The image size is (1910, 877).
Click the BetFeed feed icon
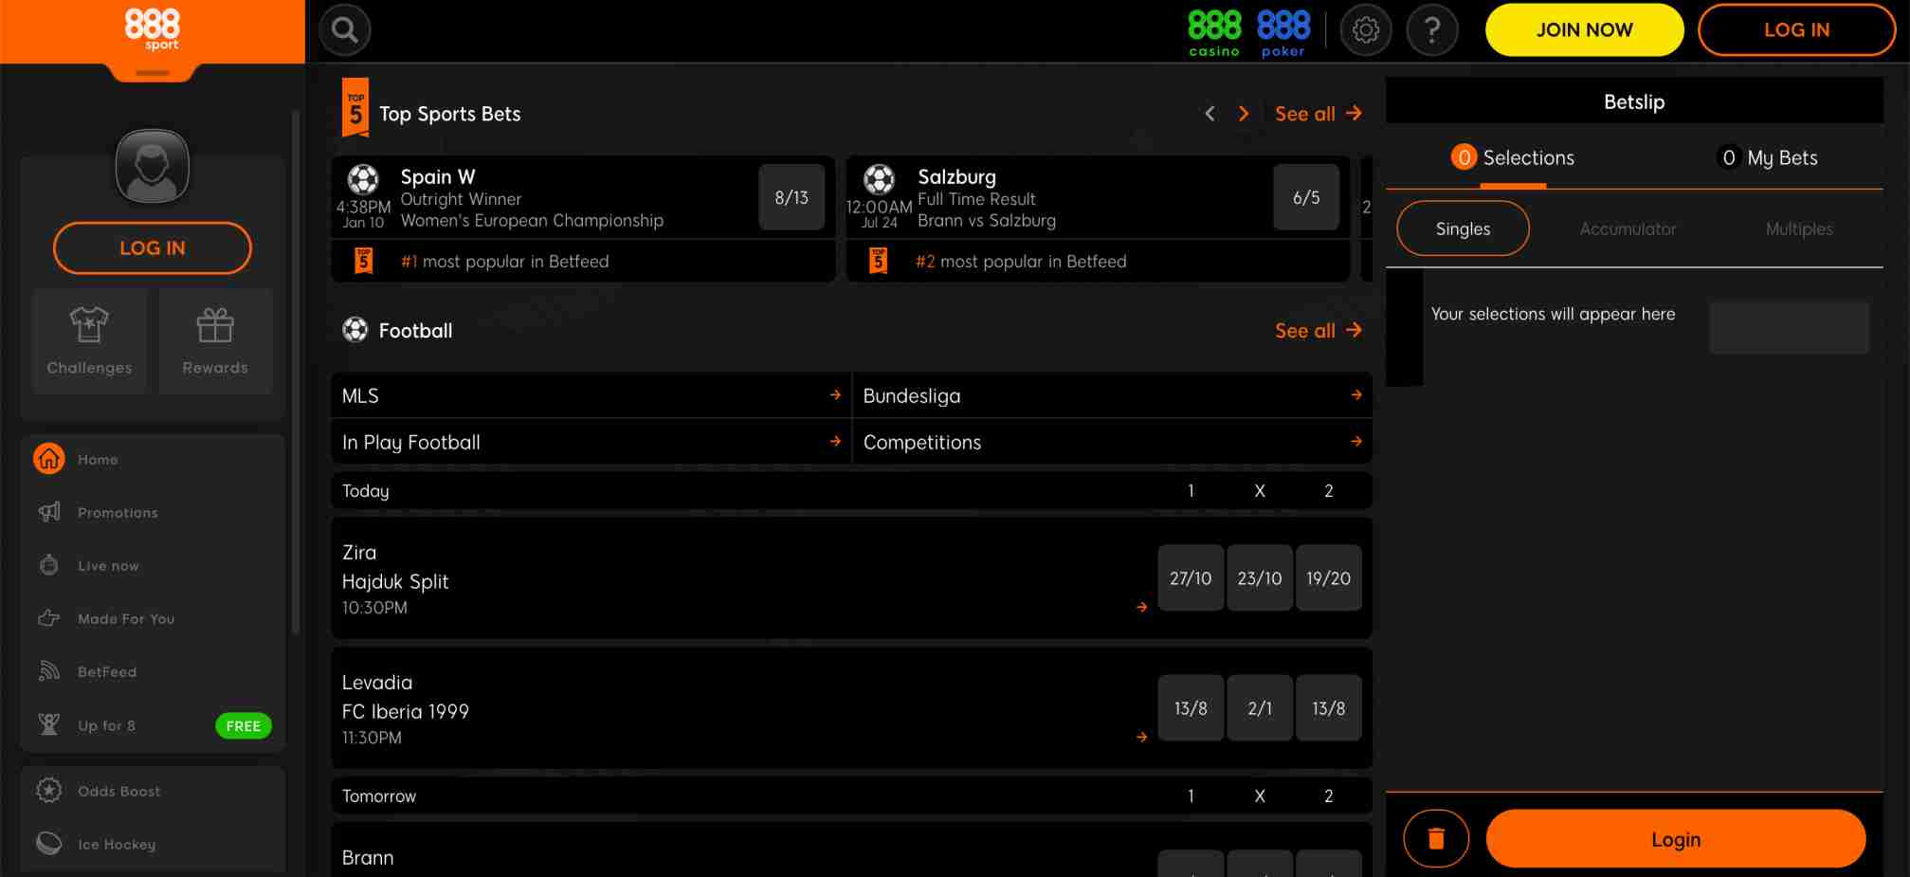pyautogui.click(x=49, y=671)
